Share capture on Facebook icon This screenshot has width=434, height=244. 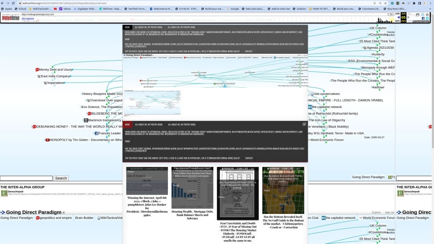[x=423, y=19]
